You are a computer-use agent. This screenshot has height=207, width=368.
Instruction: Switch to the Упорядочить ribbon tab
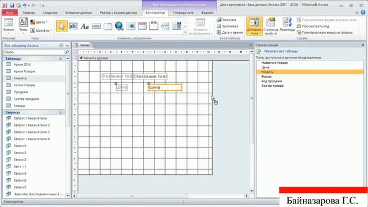pos(183,13)
